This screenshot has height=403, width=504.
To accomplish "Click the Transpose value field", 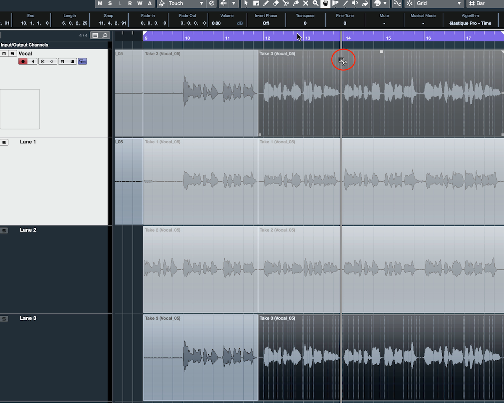I will click(305, 23).
